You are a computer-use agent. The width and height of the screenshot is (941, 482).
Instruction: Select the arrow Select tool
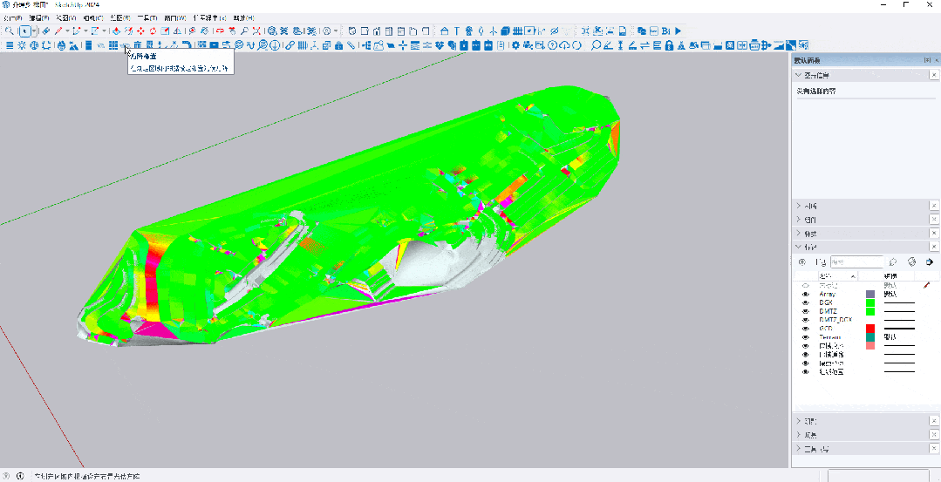point(24,31)
